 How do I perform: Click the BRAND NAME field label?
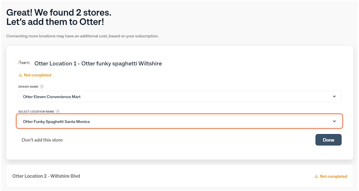coord(29,87)
